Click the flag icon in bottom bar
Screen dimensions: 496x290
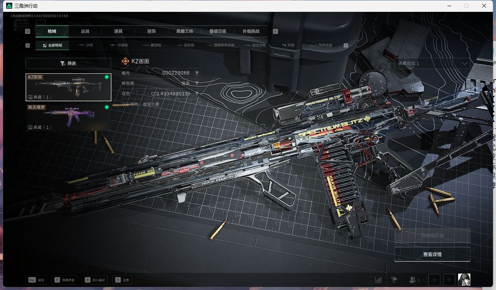(x=394, y=280)
